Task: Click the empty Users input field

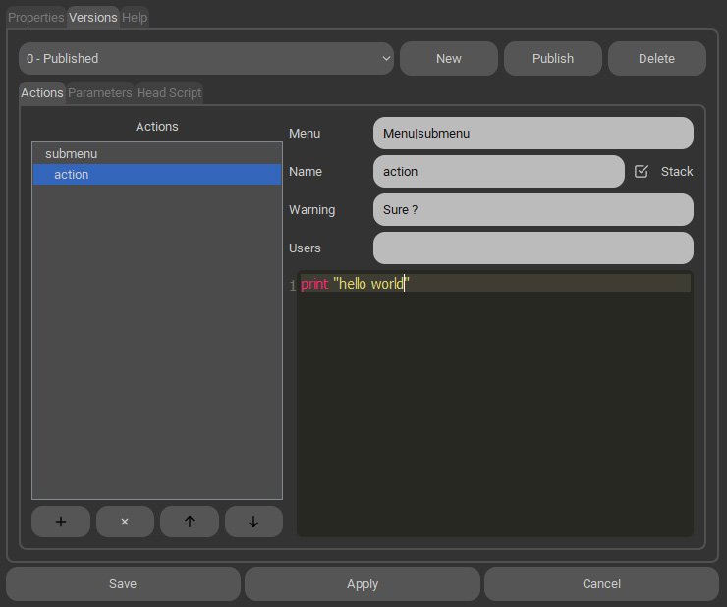Action: pyautogui.click(x=532, y=248)
